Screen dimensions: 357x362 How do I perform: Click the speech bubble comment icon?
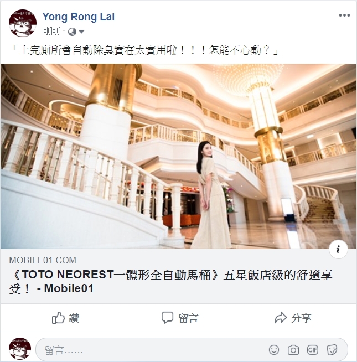pos(167,318)
